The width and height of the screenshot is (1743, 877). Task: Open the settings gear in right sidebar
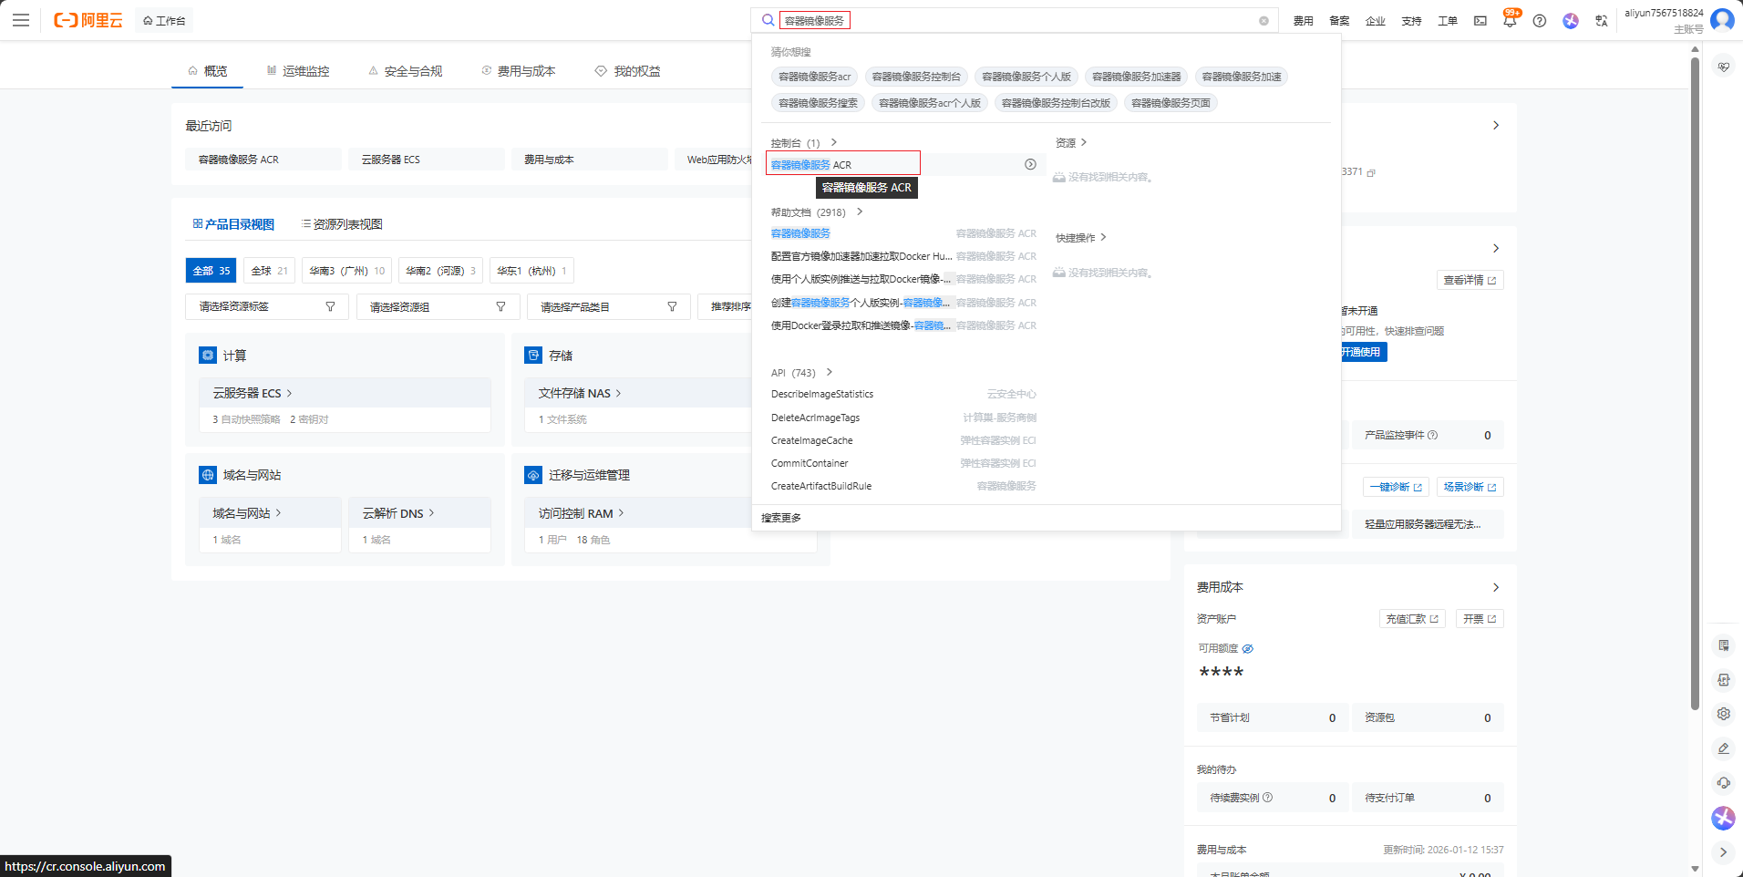tap(1724, 714)
